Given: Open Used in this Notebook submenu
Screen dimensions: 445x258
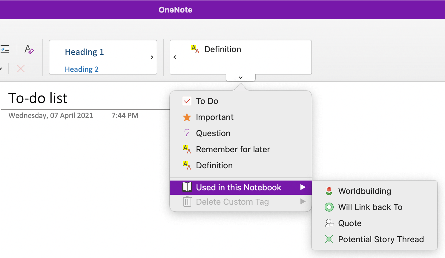Looking at the screenshot, I should tap(241, 188).
